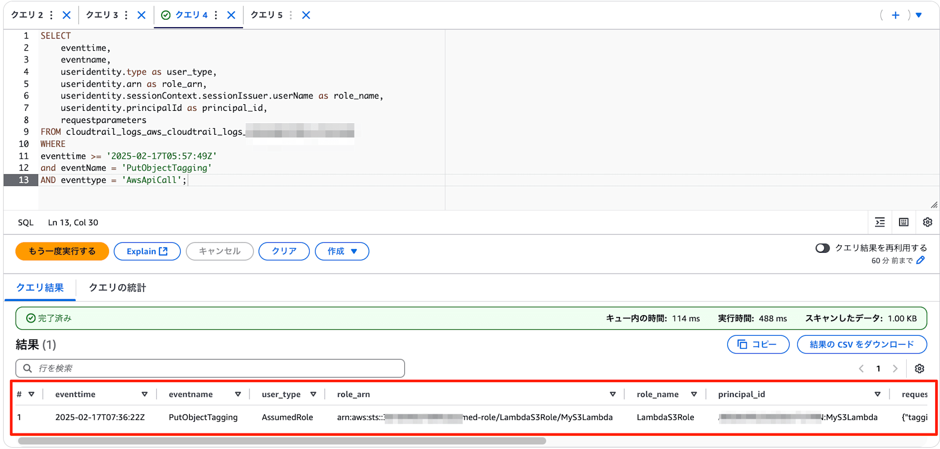Expand the query tabs list dropdown arrow

(919, 15)
